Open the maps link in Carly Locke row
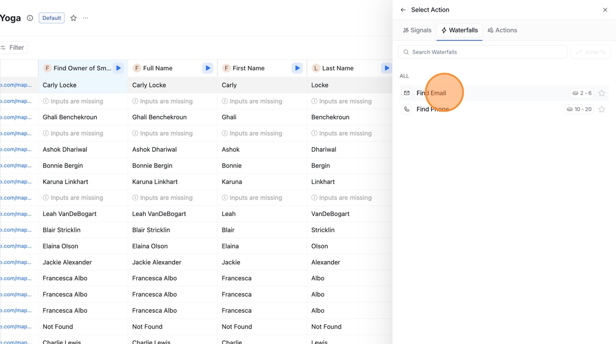This screenshot has width=616, height=344. point(16,85)
